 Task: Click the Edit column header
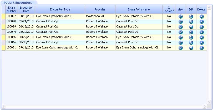191,9
